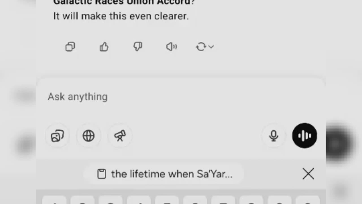
Task: Paste the suggestion 'the lifetime when Sa'Yar...'
Action: pos(164,174)
